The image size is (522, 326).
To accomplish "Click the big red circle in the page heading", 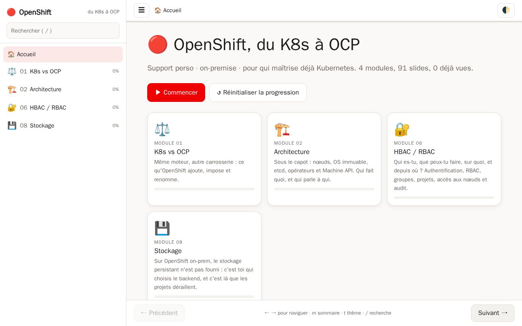I will 157,44.
